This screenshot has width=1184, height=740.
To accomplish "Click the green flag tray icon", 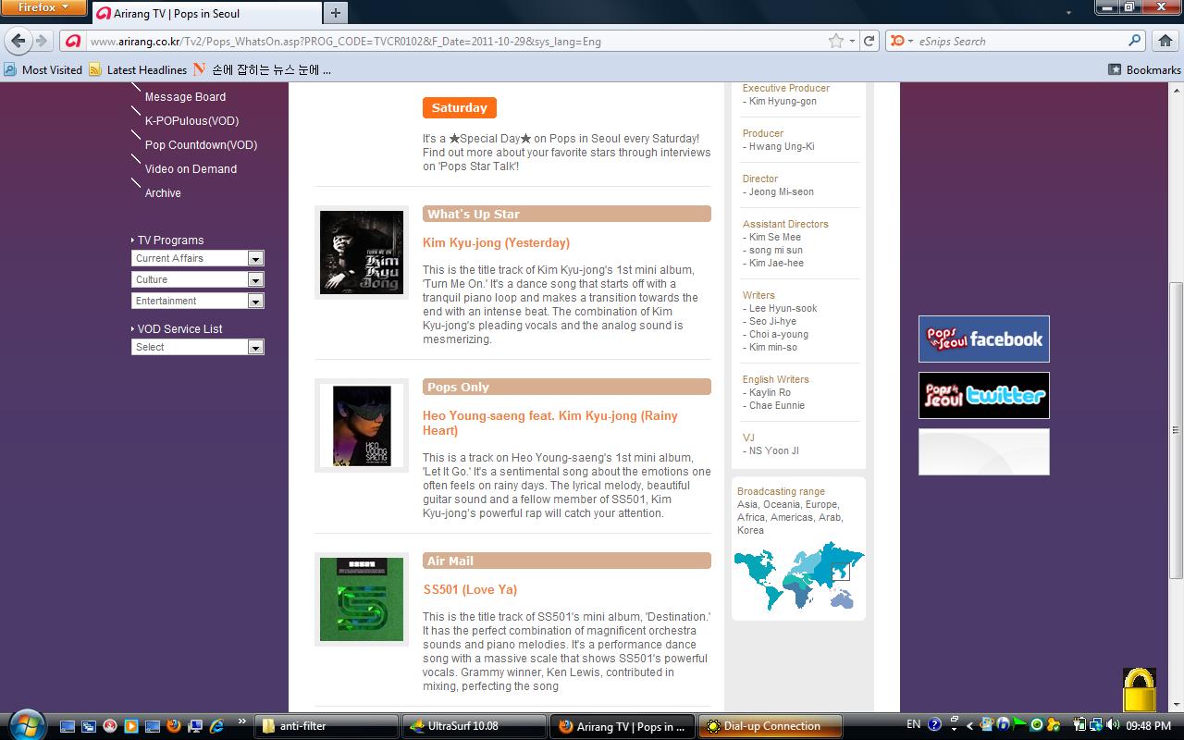I will 1019,725.
